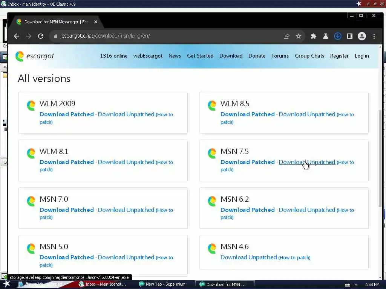Image resolution: width=386 pixels, height=289 pixels.
Task: Open the 1316 online link
Action: tap(114, 56)
